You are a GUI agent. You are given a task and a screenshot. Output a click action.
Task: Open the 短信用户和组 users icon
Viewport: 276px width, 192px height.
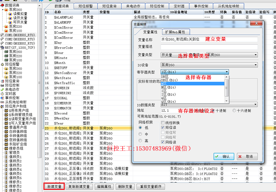pyautogui.click(x=2, y=106)
